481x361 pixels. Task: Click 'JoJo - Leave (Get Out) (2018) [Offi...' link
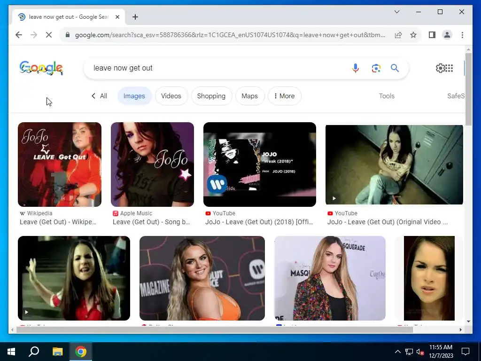[x=259, y=222]
